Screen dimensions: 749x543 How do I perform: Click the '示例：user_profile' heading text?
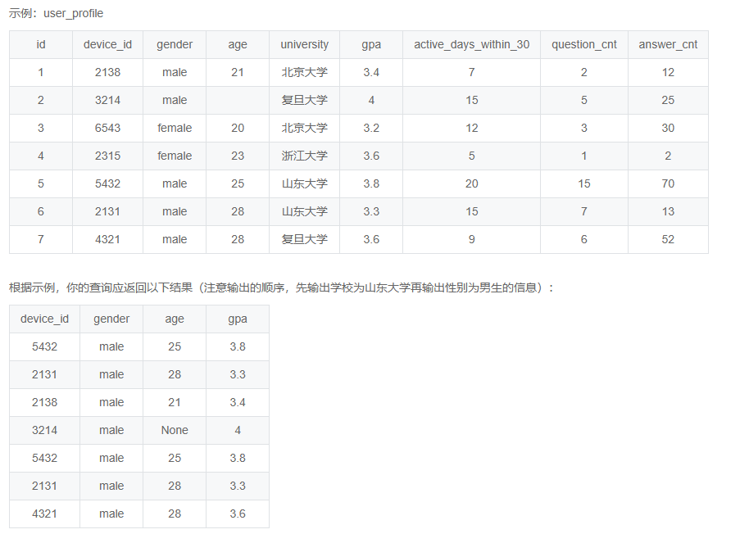click(56, 13)
